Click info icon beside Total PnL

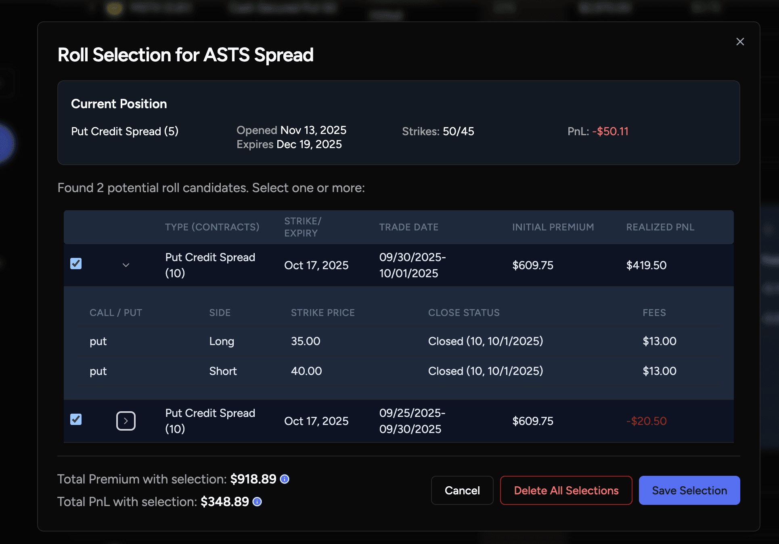[x=257, y=502]
